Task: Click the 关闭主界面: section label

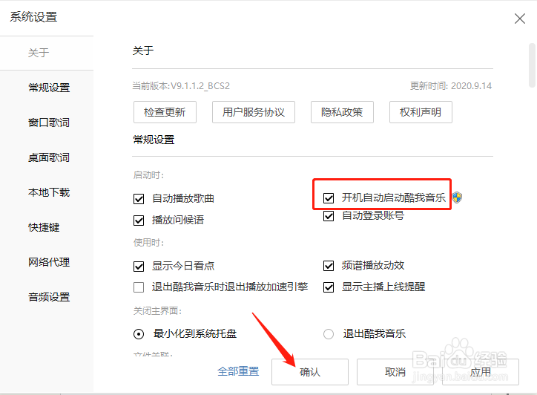Action: click(157, 311)
